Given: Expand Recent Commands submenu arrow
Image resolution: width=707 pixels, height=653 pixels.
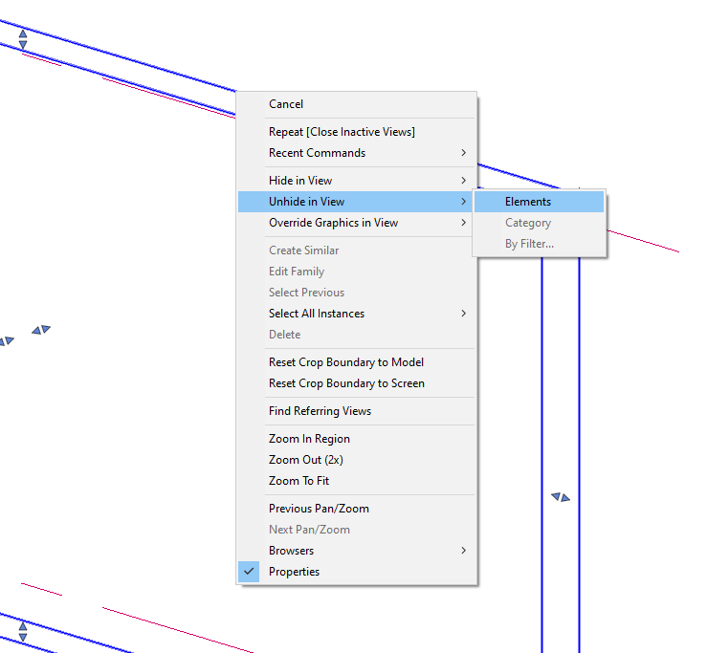Looking at the screenshot, I should (463, 153).
